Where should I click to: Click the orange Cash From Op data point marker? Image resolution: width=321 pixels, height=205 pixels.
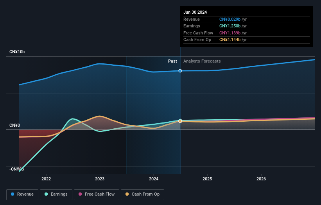pos(180,121)
